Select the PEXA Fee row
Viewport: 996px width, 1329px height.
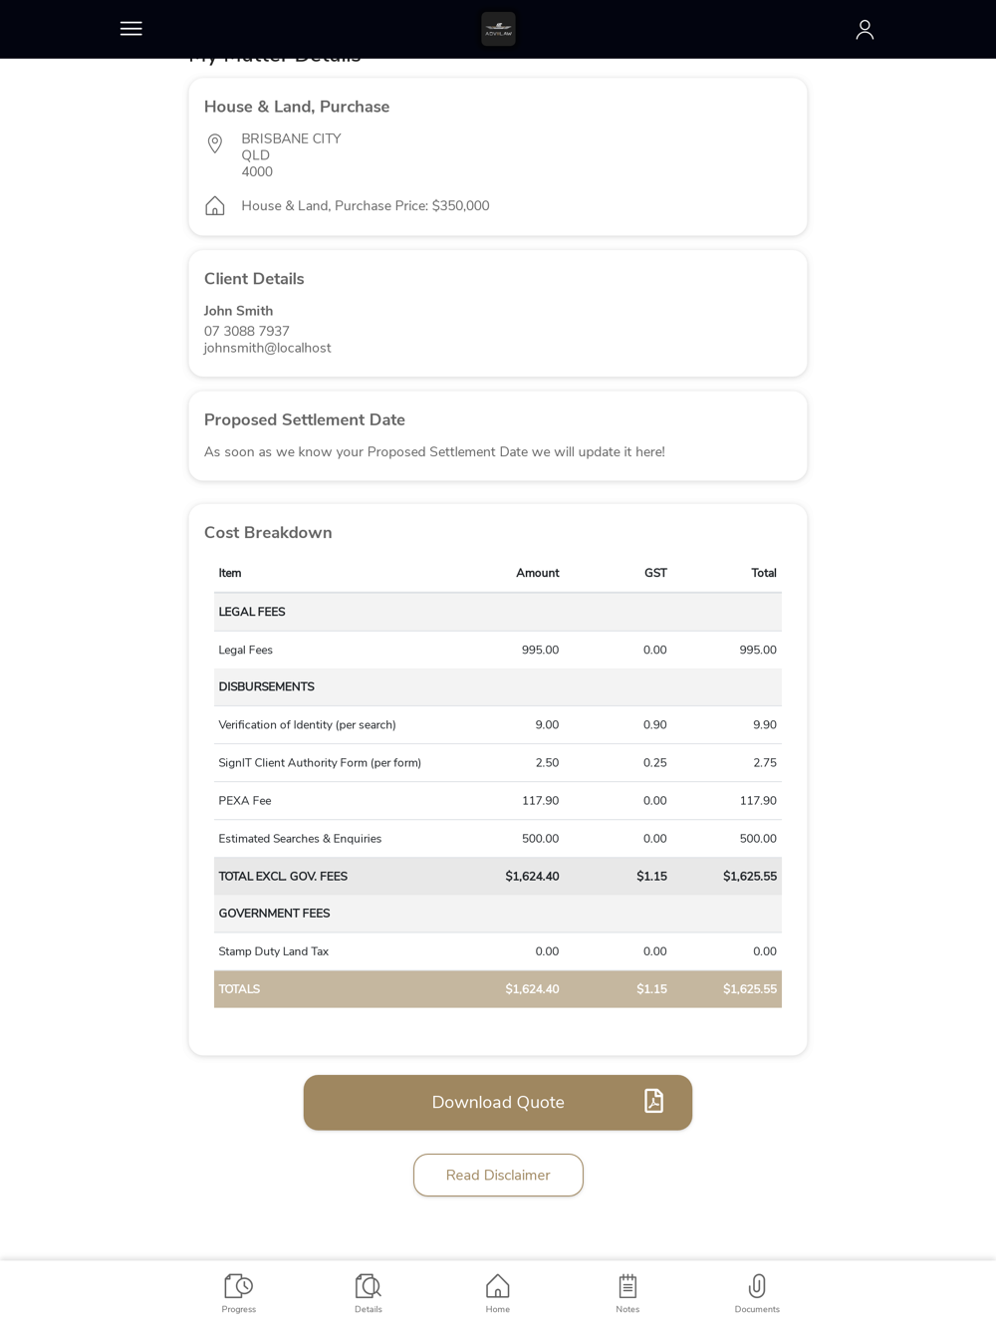(x=498, y=800)
